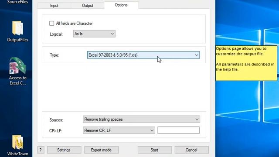Click the Start button
Image resolution: width=279 pixels, height=157 pixels.
tap(155, 150)
